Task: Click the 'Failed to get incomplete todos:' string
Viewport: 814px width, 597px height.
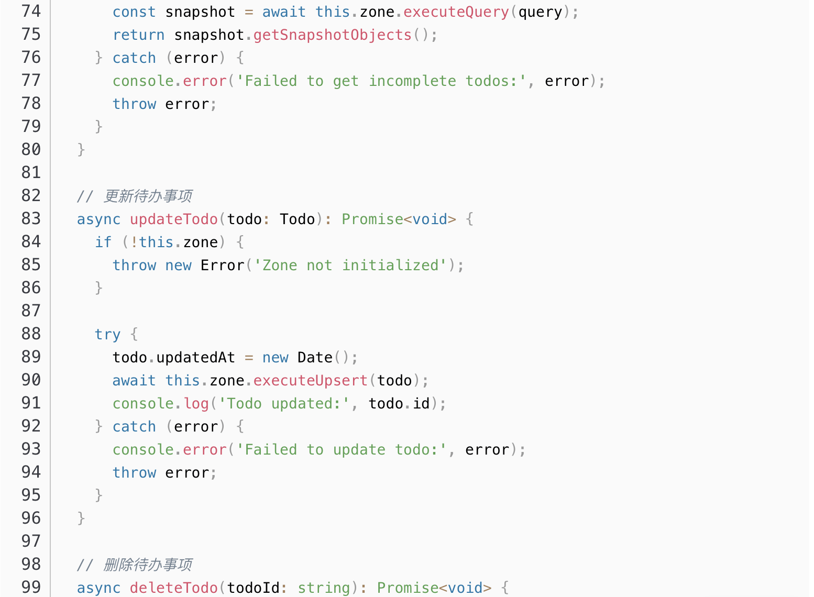Action: [x=381, y=81]
